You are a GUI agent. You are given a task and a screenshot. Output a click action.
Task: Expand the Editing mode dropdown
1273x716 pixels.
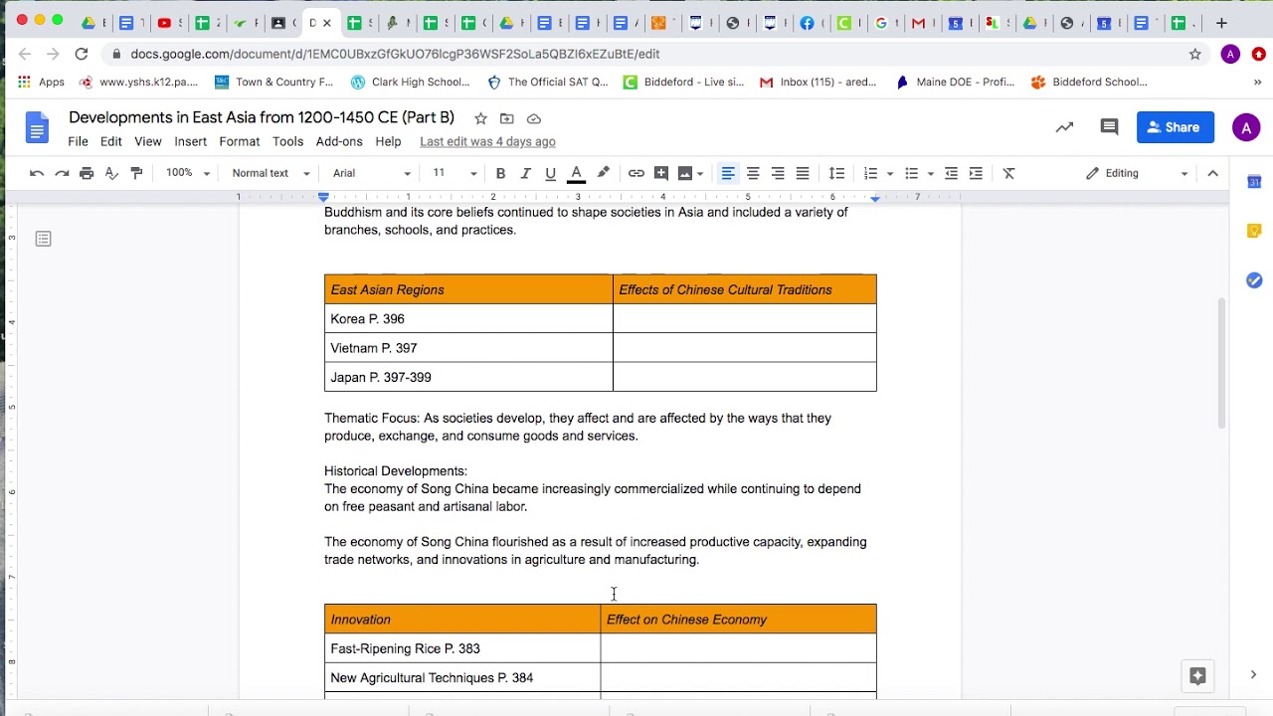click(x=1137, y=173)
